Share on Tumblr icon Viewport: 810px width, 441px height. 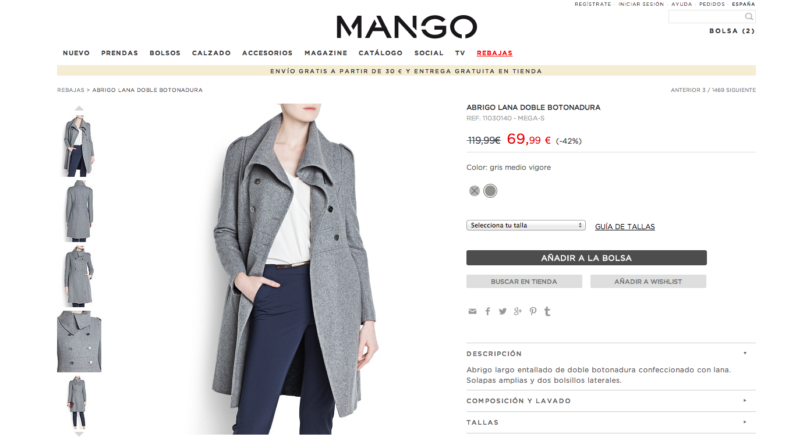[547, 311]
